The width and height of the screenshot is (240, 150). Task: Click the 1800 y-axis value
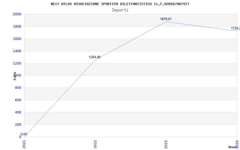tap(17, 26)
